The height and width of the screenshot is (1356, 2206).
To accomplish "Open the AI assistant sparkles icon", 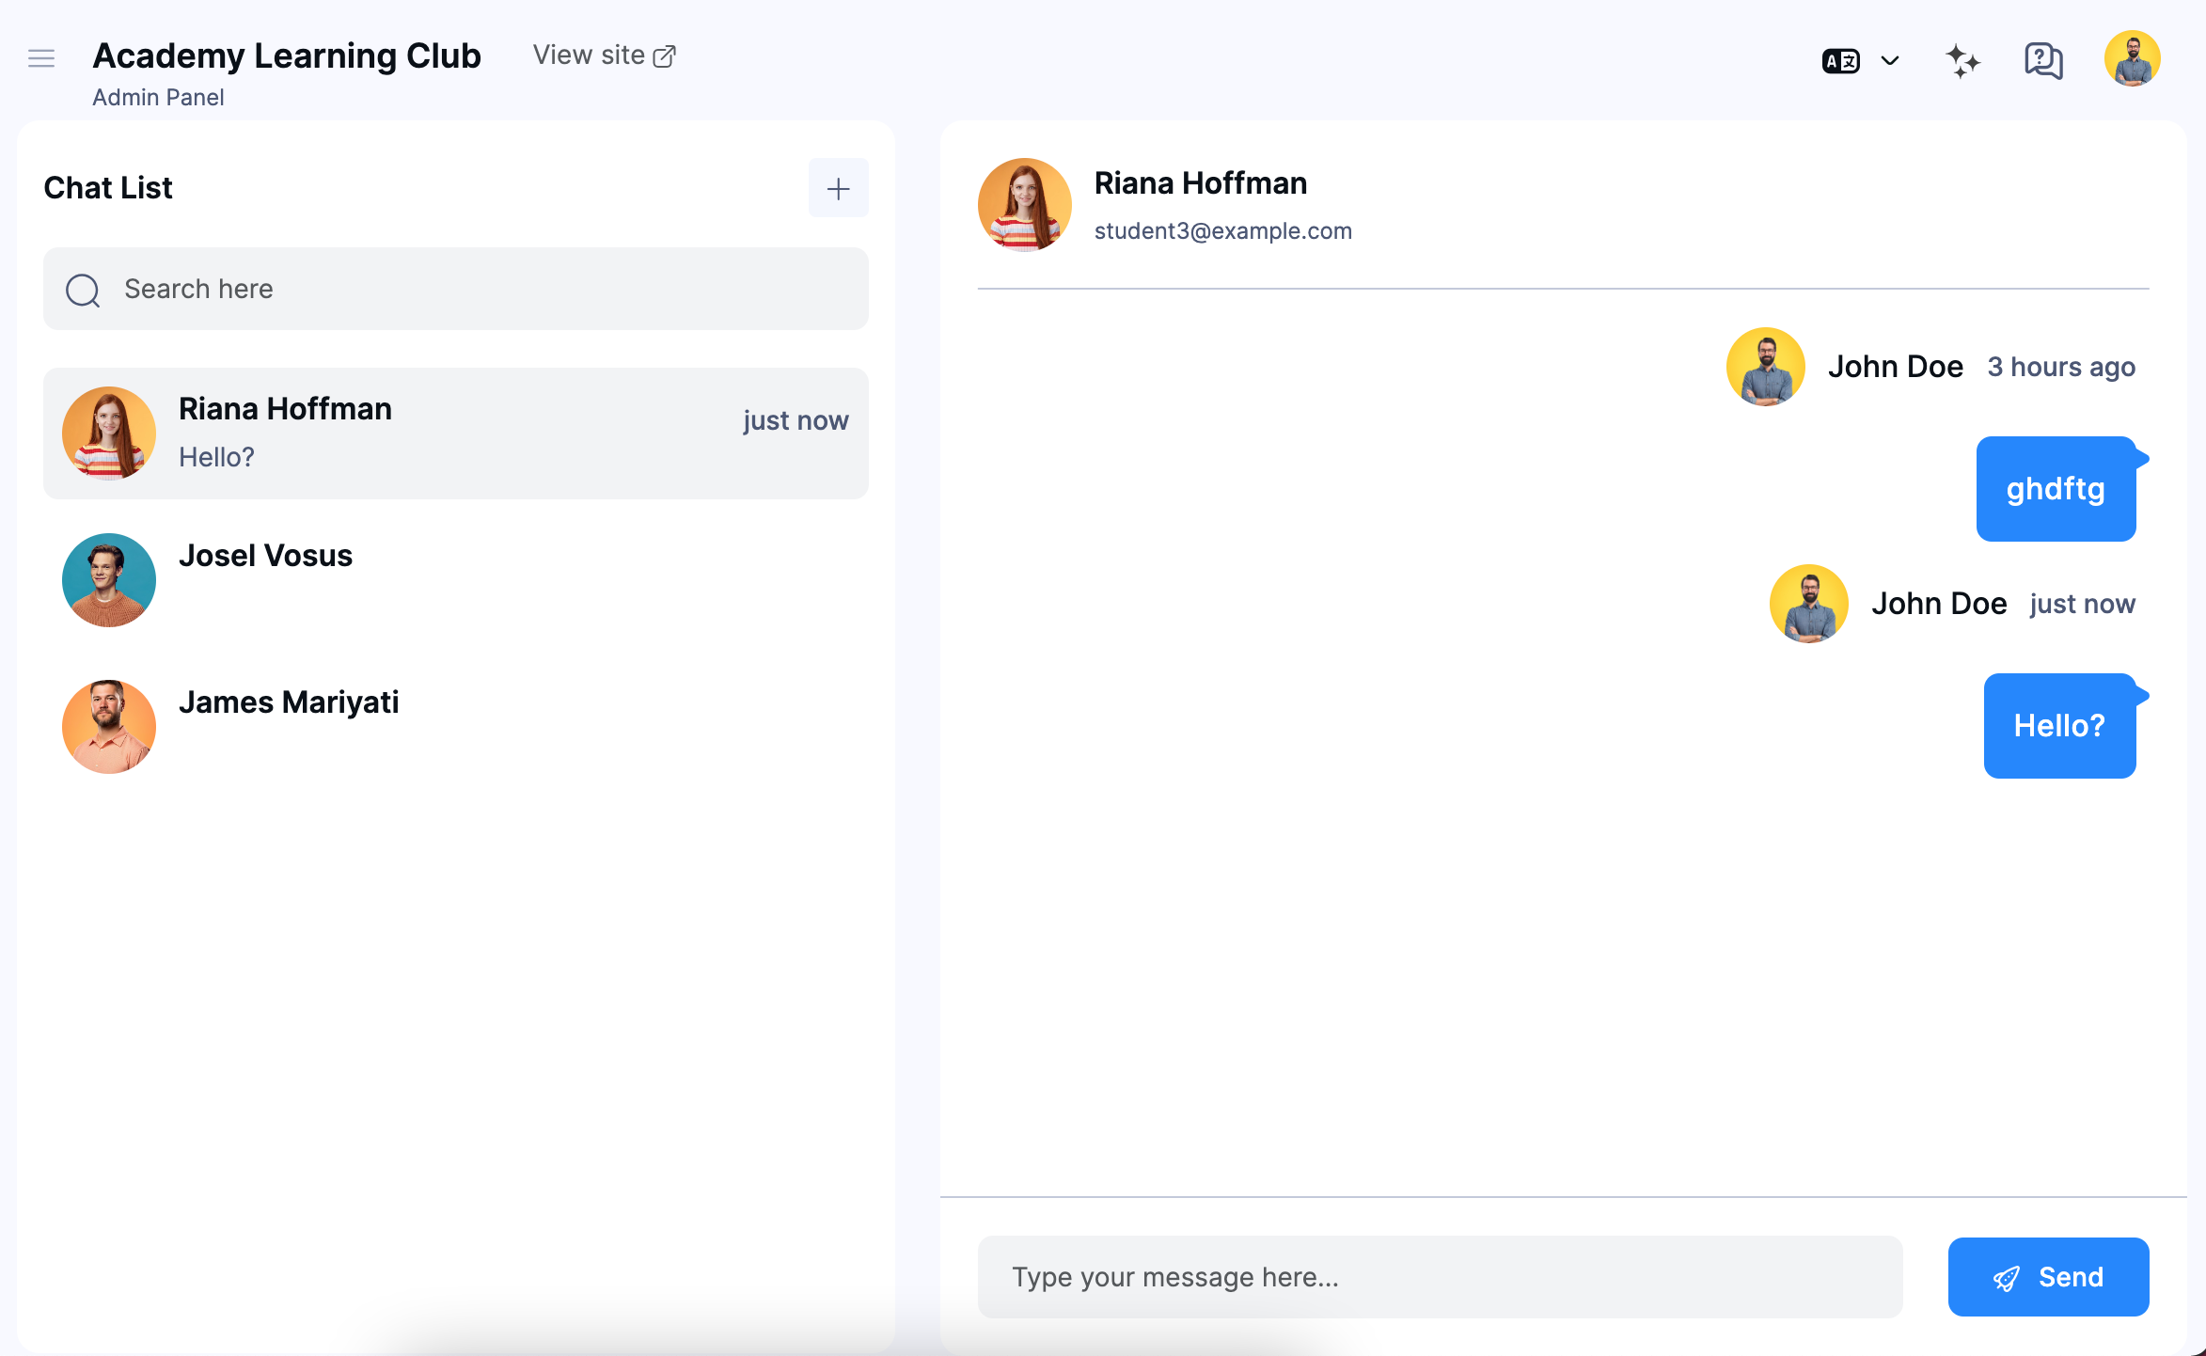I will 1962,59.
